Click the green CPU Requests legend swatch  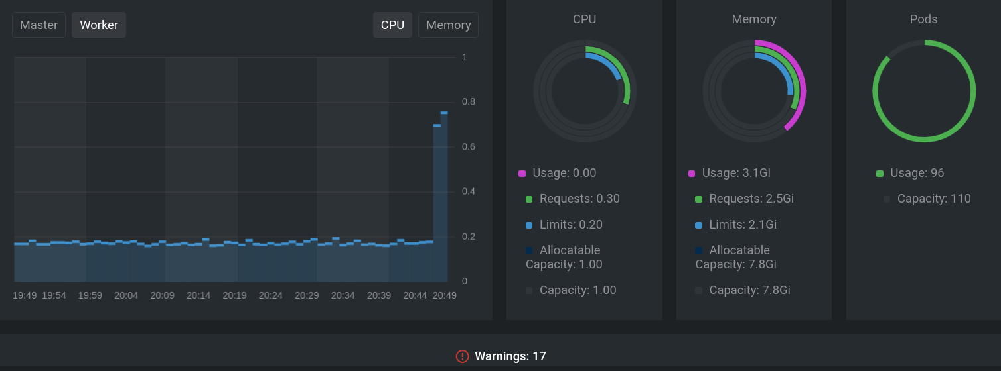pos(529,199)
